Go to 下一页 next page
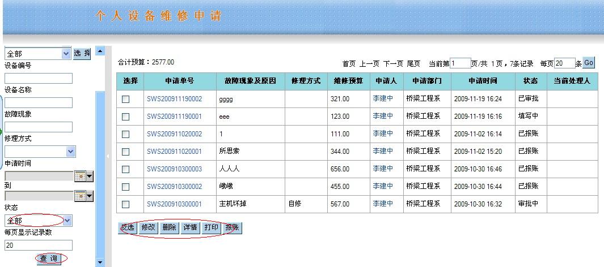Image resolution: width=604 pixels, height=267 pixels. tap(394, 64)
